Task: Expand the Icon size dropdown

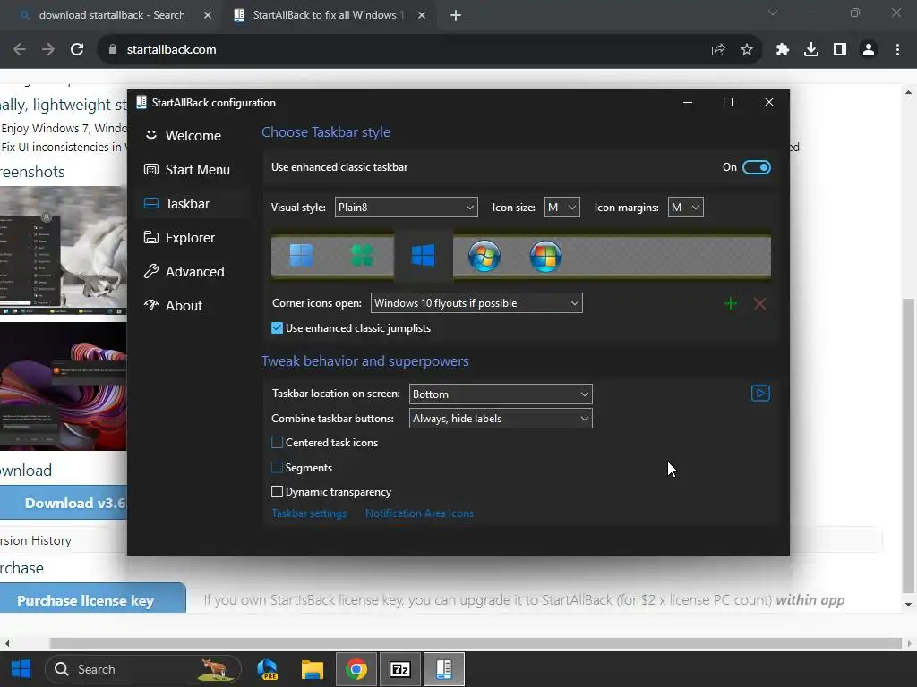Action: pyautogui.click(x=562, y=208)
